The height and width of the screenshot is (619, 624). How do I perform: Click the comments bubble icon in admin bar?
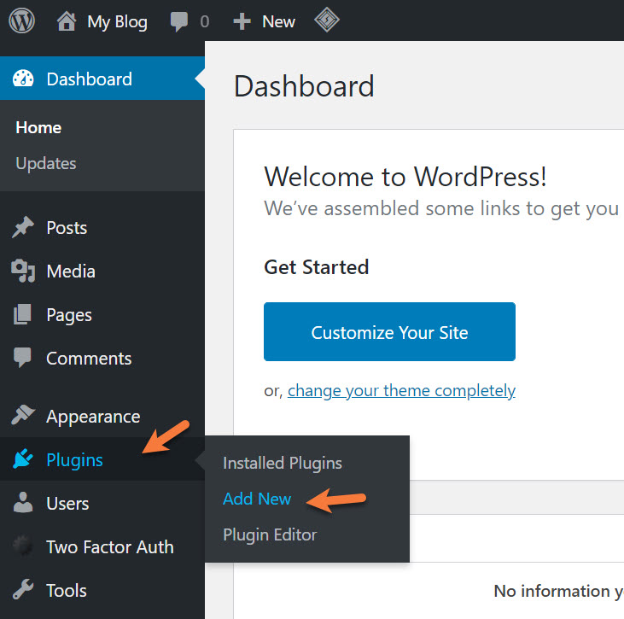click(x=179, y=21)
